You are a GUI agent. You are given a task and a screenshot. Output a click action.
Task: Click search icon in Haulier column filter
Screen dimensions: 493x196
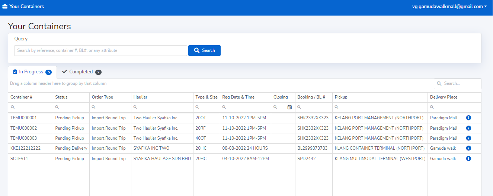click(136, 107)
